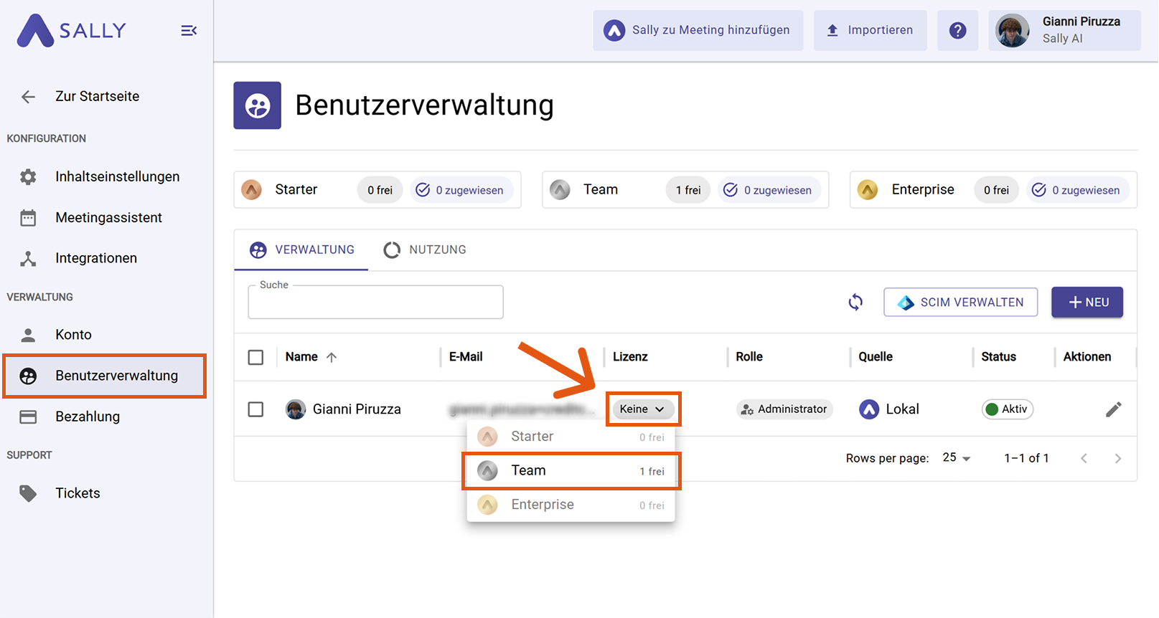
Task: Click the Lokal source icon
Action: tap(869, 409)
